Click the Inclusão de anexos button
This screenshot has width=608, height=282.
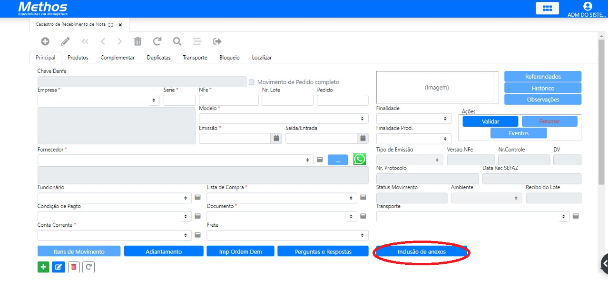tap(422, 252)
